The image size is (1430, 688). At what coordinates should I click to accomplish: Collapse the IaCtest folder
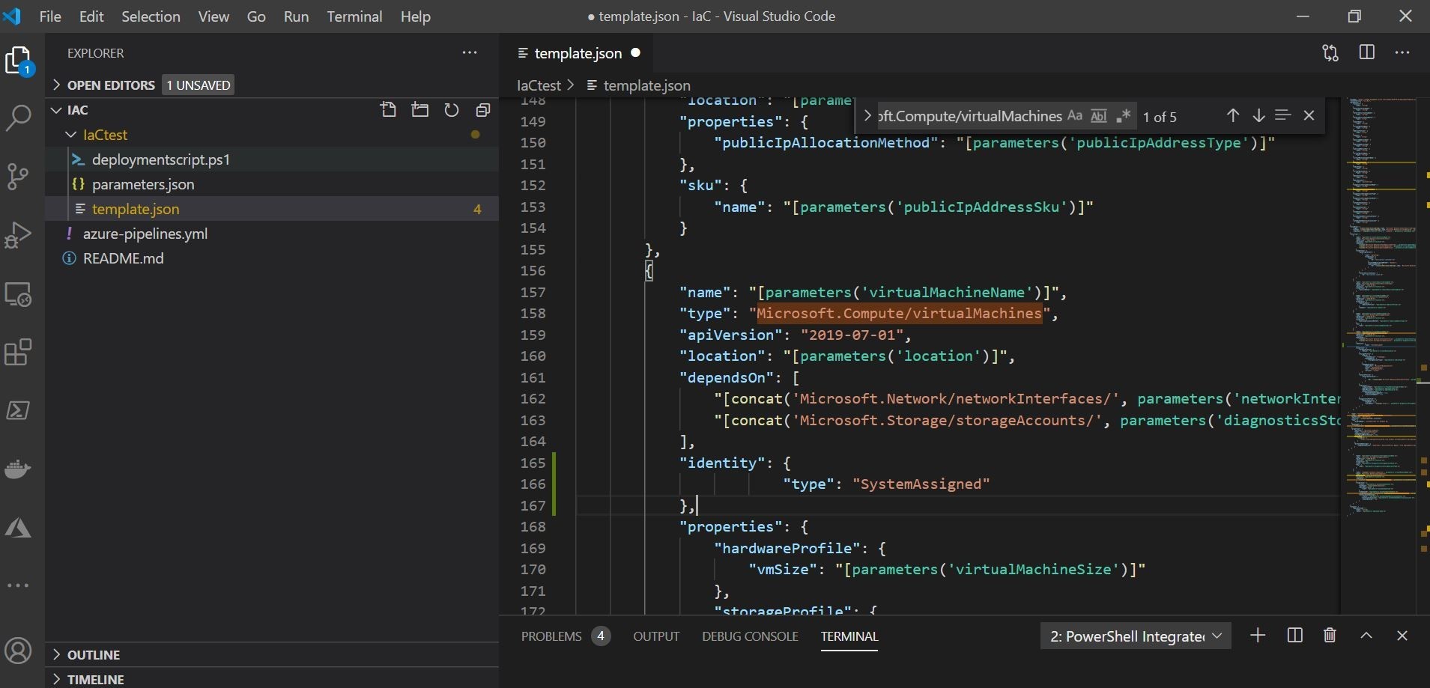71,135
